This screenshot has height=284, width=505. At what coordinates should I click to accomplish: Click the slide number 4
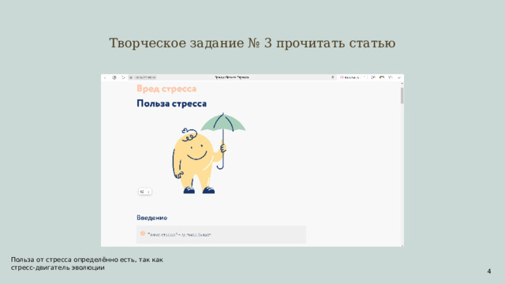[x=489, y=271]
